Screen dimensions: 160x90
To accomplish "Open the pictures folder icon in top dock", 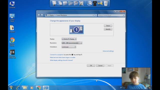I will click(76, 3).
